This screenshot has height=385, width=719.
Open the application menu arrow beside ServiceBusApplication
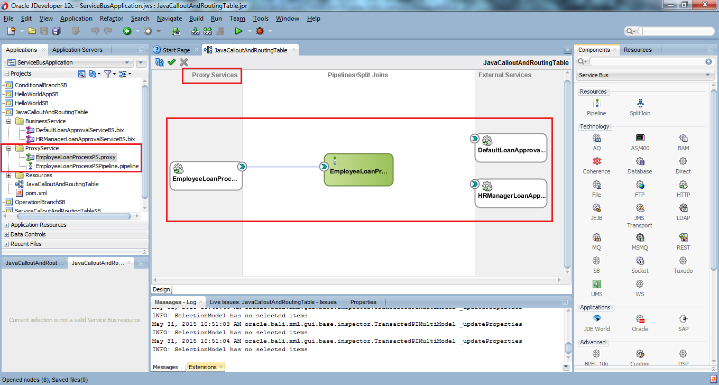tap(141, 62)
